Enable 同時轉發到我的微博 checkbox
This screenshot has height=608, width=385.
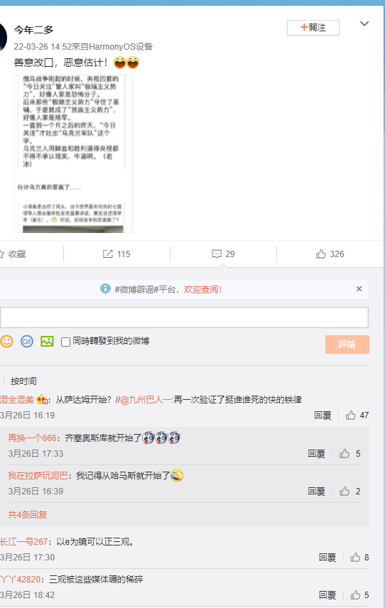tap(65, 342)
